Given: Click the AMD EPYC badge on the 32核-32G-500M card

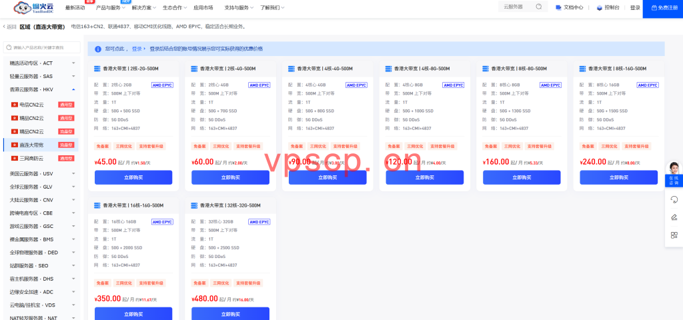Looking at the screenshot, I should (x=259, y=221).
